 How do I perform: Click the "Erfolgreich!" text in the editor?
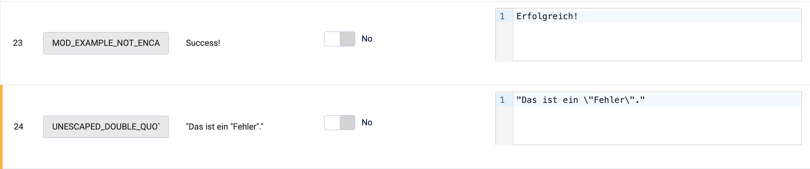coord(547,16)
